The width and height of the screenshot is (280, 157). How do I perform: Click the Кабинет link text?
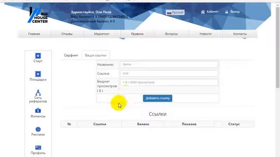pos(213,12)
